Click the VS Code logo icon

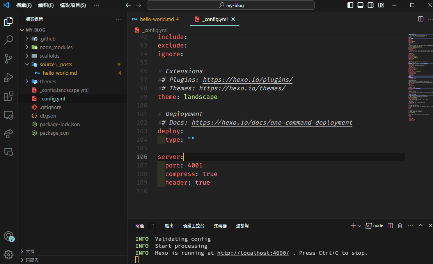tap(6, 5)
